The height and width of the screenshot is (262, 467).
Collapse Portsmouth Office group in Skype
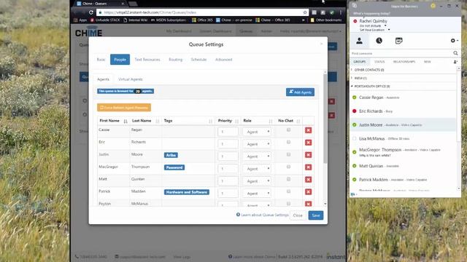(x=352, y=86)
